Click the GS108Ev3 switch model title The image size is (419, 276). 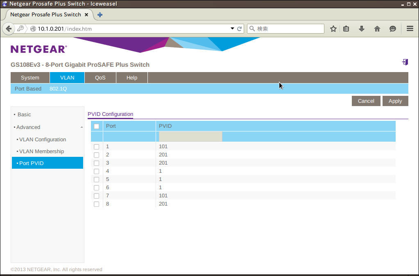[x=80, y=65]
